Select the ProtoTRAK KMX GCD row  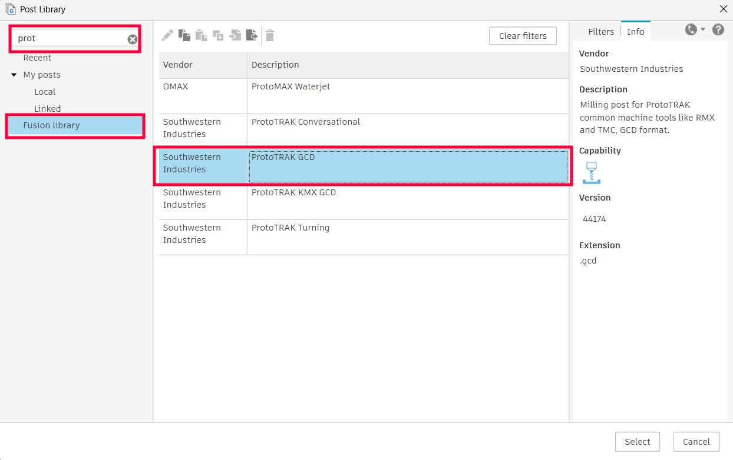(x=364, y=202)
